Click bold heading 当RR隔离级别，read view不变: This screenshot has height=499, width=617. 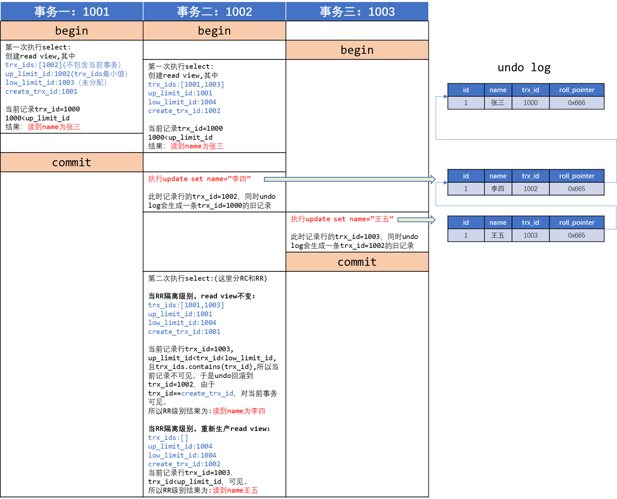tap(202, 296)
